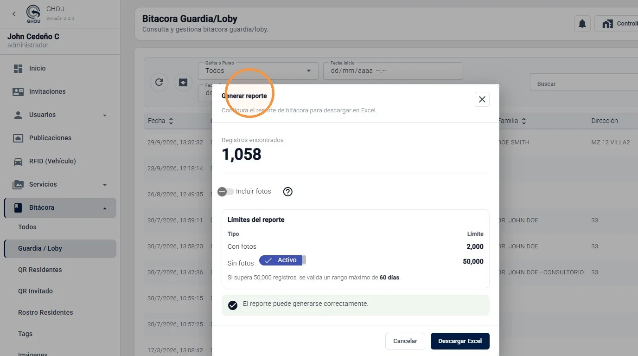
Task: Click the 1,058 records count
Action: (242, 154)
